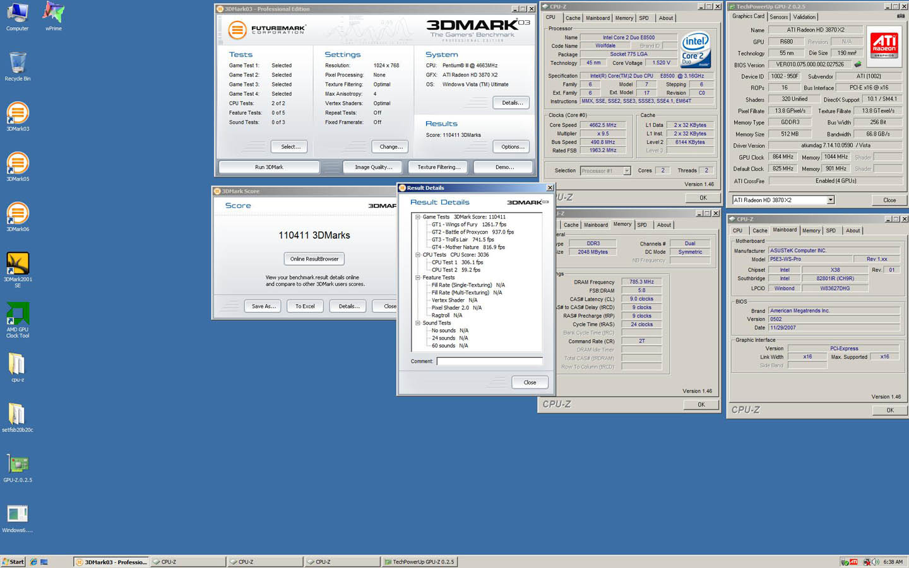The image size is (909, 568).
Task: Click the Close button in GPU-Z
Action: [x=889, y=200]
